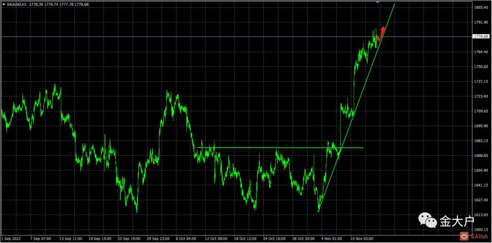Click the 1791.90 price axis label
Viewport: 492px width, 243px height.
(481, 22)
